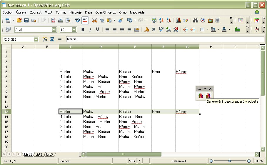Open Find & Replace binoculars icon

pyautogui.click(x=196, y=20)
